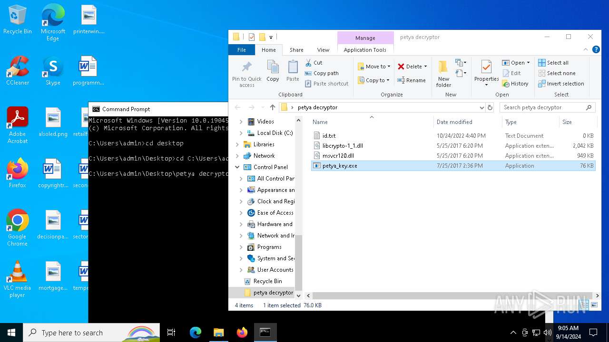Click the Search petya decryptor field

click(547, 107)
